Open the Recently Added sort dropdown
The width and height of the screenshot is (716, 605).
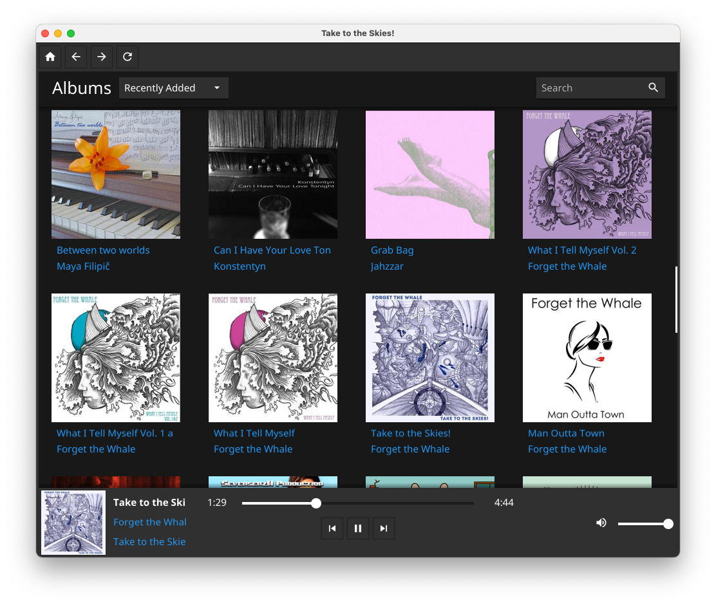tap(173, 88)
